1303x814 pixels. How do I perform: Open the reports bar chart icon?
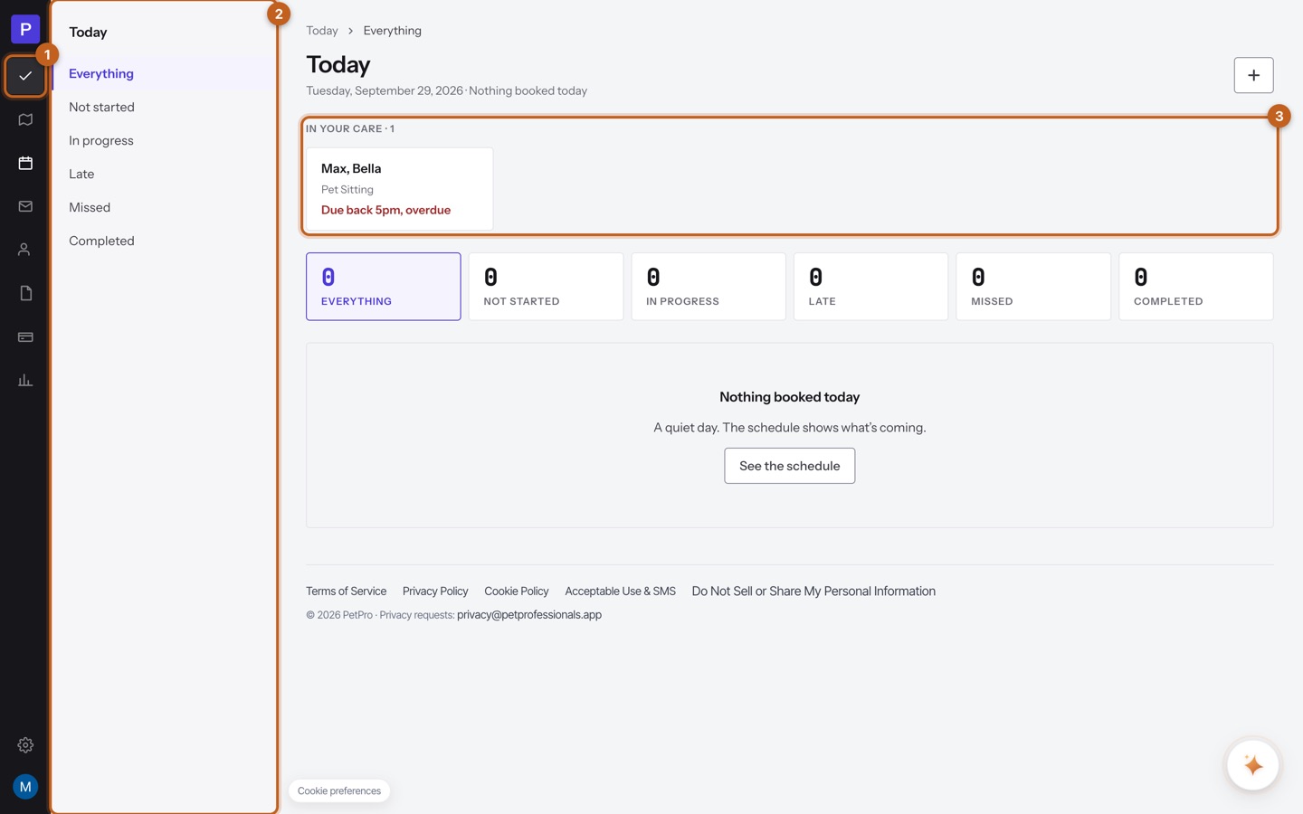tap(25, 380)
